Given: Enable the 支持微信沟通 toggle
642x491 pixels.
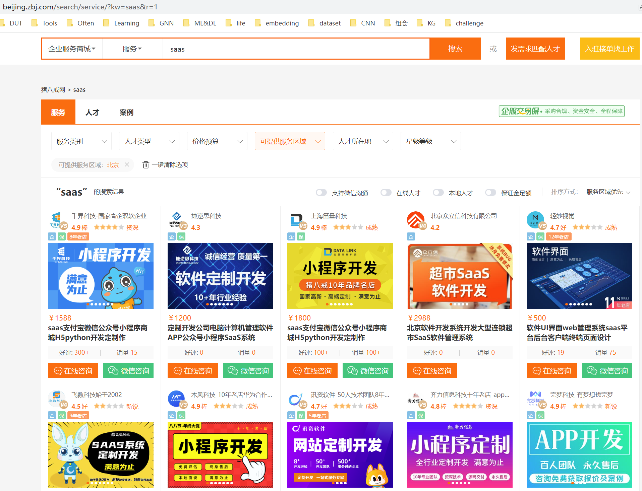Looking at the screenshot, I should tap(321, 192).
